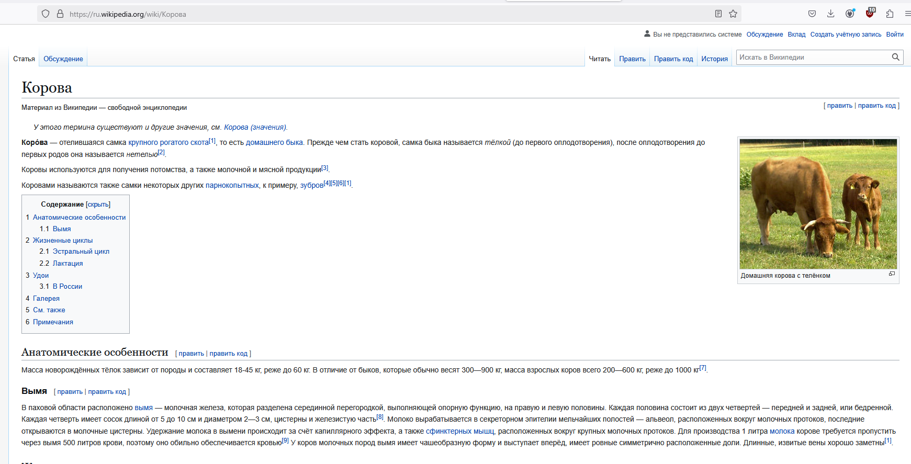Image resolution: width=911 pixels, height=464 pixels.
Task: Click footnote [8] after железистую часть
Action: (380, 417)
